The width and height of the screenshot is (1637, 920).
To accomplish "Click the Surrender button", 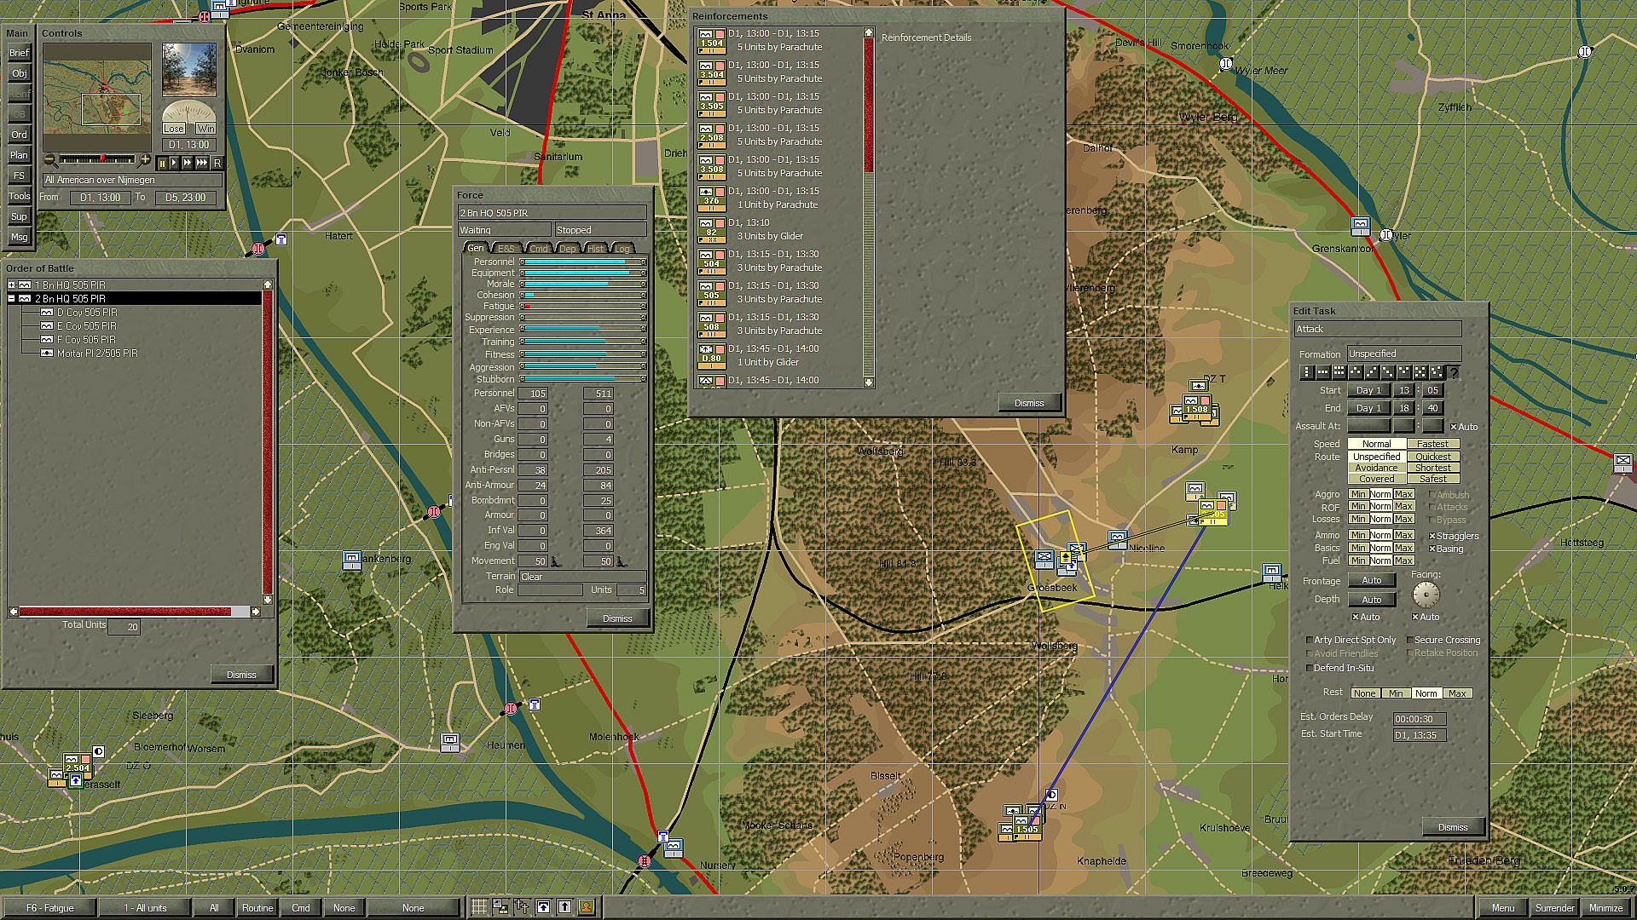I will pyautogui.click(x=1554, y=908).
